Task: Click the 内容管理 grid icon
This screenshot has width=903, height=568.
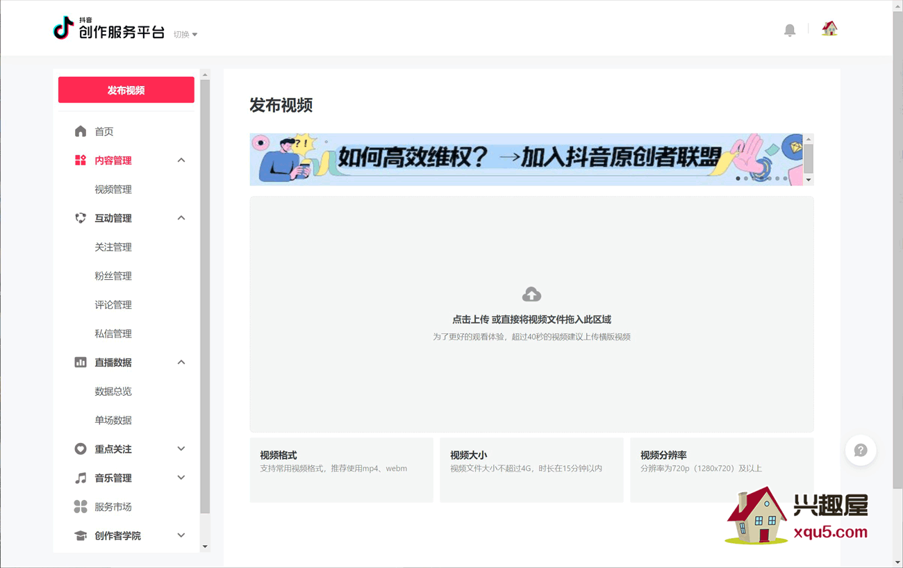Action: coord(81,160)
